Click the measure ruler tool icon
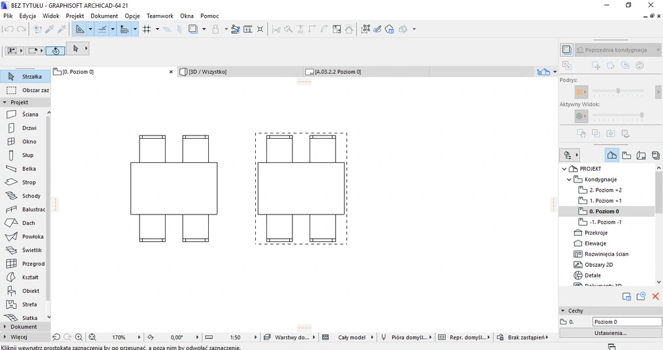This screenshot has height=350, width=663. coord(248,29)
